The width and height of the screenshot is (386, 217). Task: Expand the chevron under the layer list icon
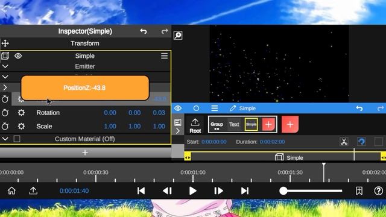click(178, 131)
